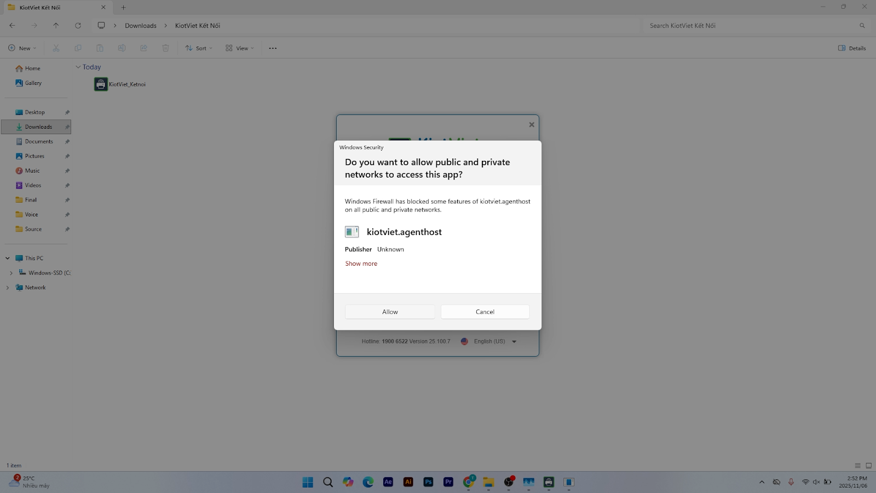
Task: Switch to Google Chrome on the taskbar
Action: coord(469,482)
